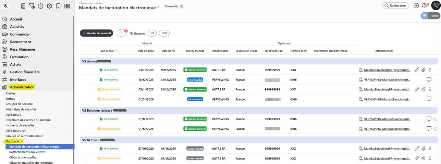Image resolution: width=441 pixels, height=164 pixels.
Task: Click the plus circle icon near the bell
Action: [416, 6]
